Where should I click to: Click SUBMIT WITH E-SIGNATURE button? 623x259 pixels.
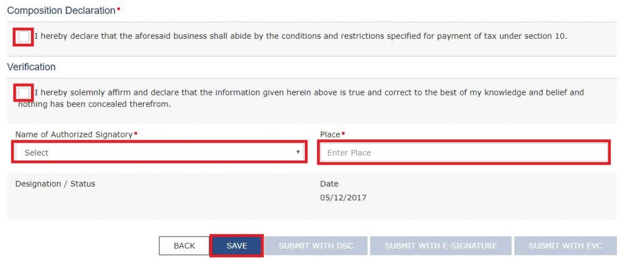click(441, 246)
